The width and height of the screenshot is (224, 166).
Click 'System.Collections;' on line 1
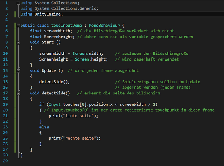click(57, 3)
